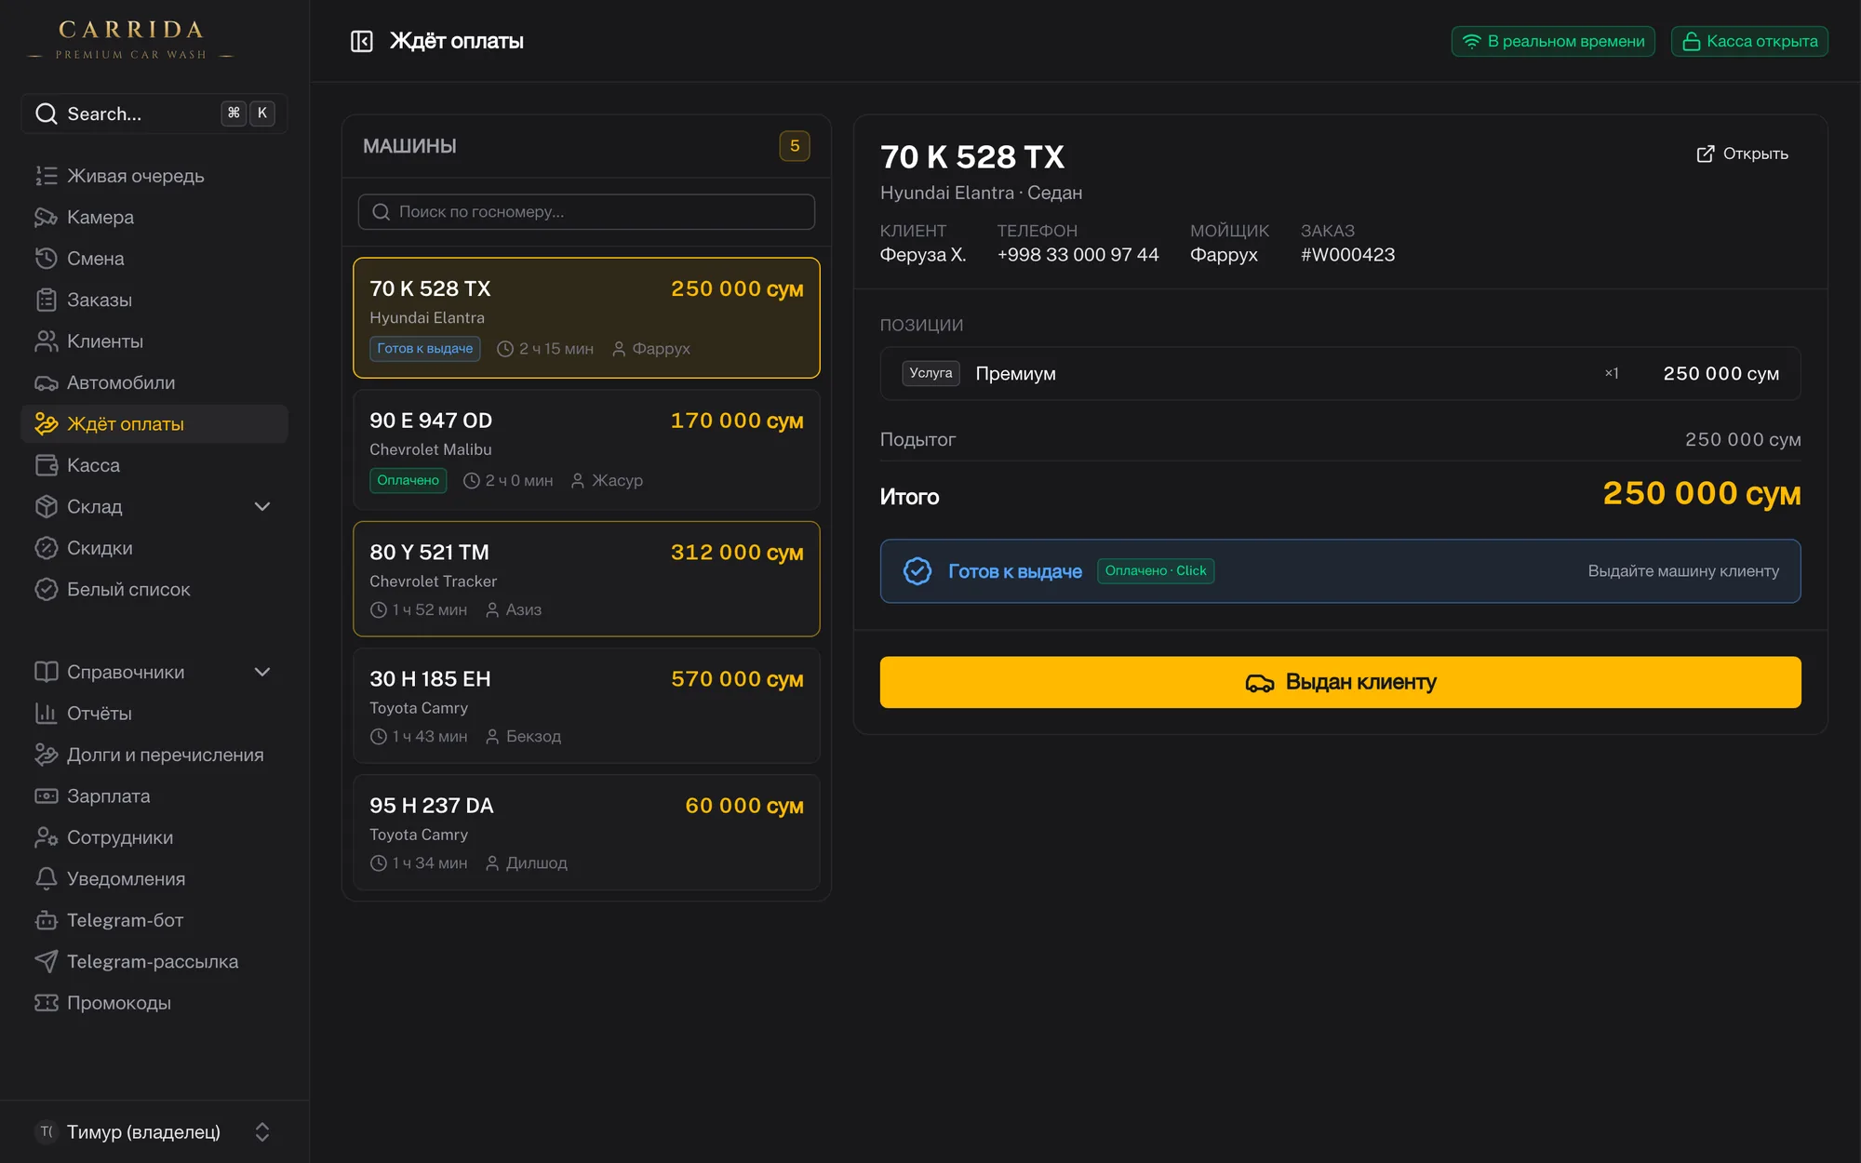
Task: Go to Смена section
Action: pyautogui.click(x=154, y=259)
